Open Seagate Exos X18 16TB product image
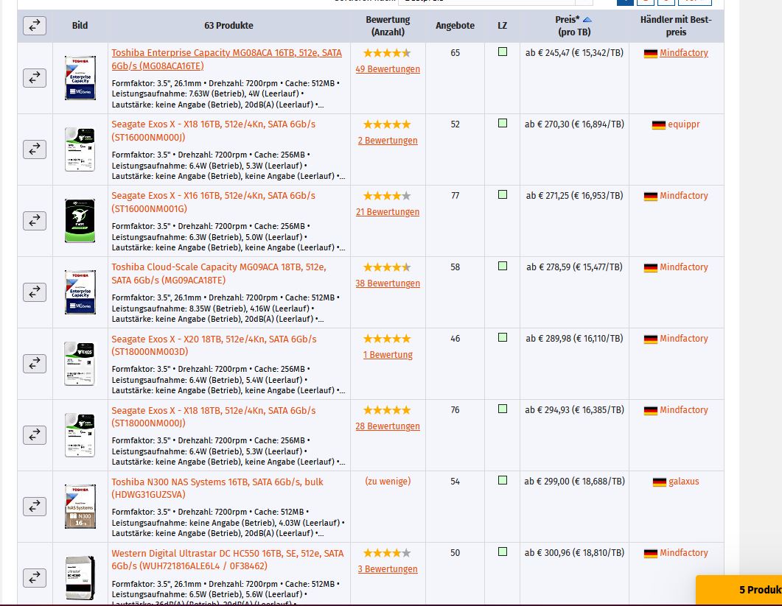The width and height of the screenshot is (782, 606). (x=80, y=149)
